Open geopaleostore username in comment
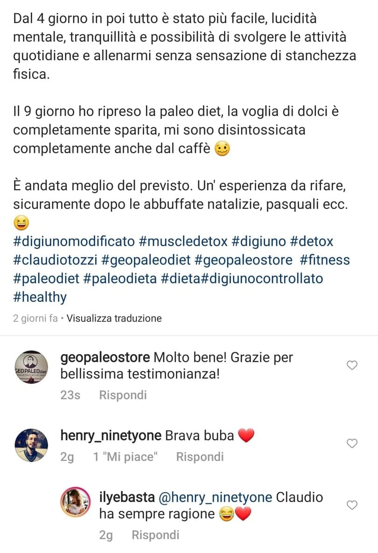 click(x=105, y=358)
